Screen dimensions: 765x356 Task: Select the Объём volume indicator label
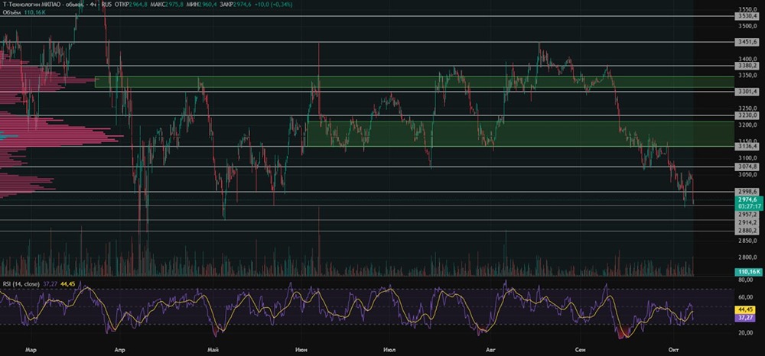click(x=11, y=11)
